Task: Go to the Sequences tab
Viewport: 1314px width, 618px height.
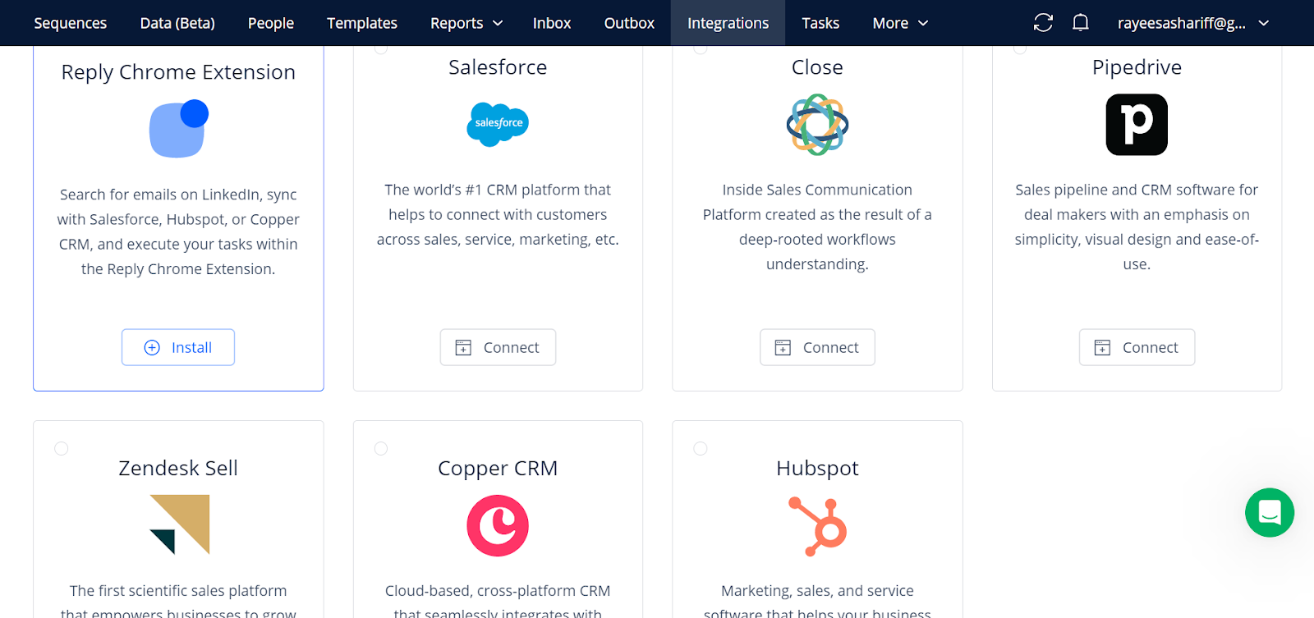Action: click(x=71, y=23)
